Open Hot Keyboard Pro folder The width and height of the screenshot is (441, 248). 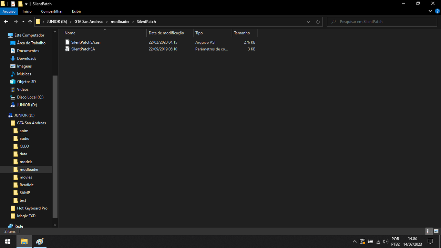point(32,208)
